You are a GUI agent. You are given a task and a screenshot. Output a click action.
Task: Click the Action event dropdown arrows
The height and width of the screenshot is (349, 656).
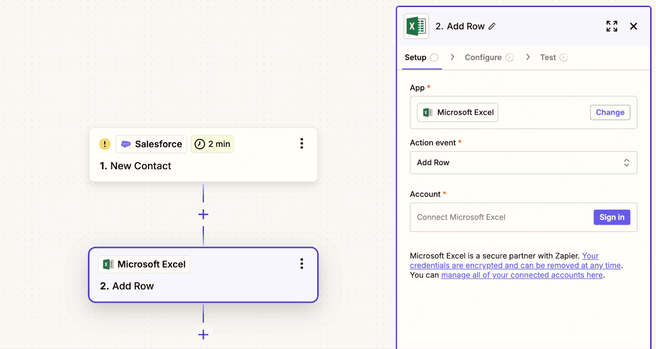[626, 163]
